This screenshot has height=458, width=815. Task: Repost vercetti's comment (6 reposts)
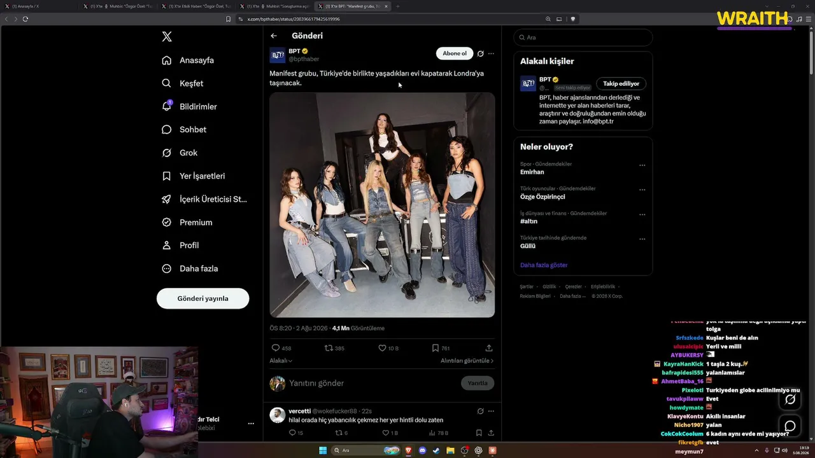pyautogui.click(x=341, y=433)
